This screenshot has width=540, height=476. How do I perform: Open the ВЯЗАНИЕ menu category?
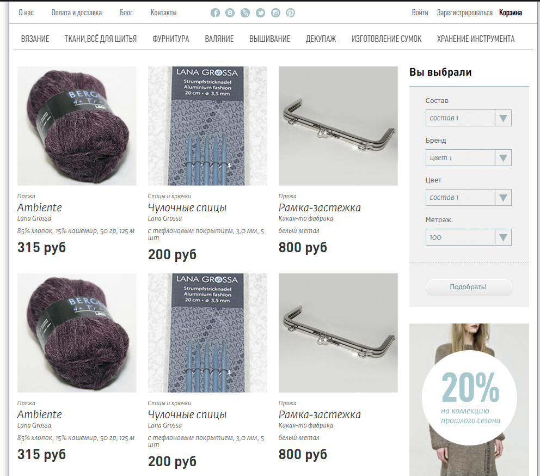tap(35, 39)
